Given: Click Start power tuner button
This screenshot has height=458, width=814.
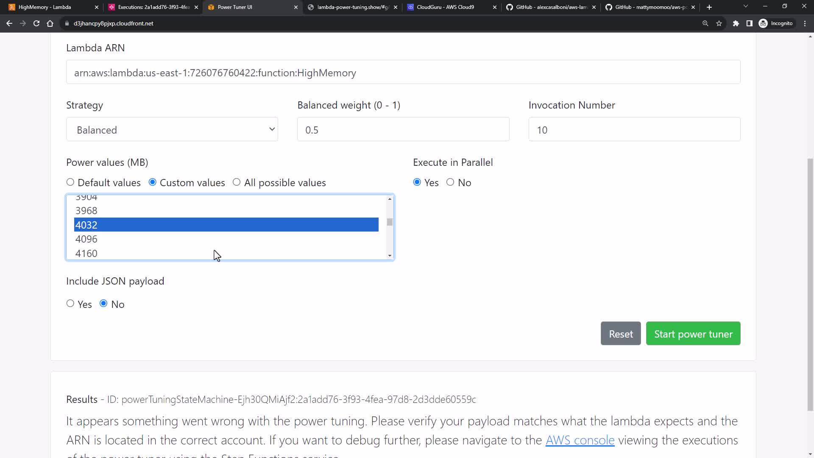Looking at the screenshot, I should point(693,334).
